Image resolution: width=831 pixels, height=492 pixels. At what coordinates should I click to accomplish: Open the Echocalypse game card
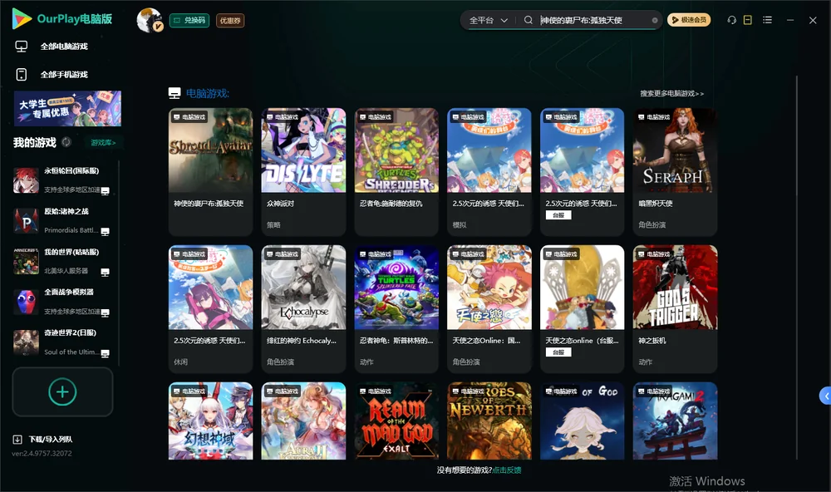[303, 309]
